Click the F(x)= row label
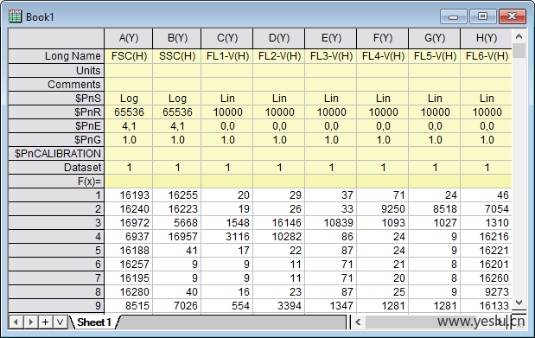 [x=56, y=182]
